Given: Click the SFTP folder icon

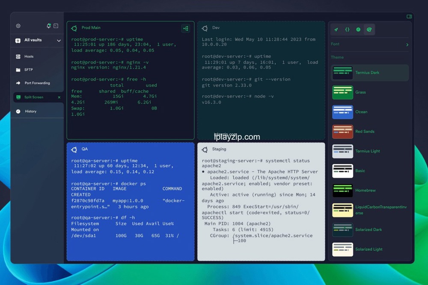Looking at the screenshot, I should tap(18, 70).
